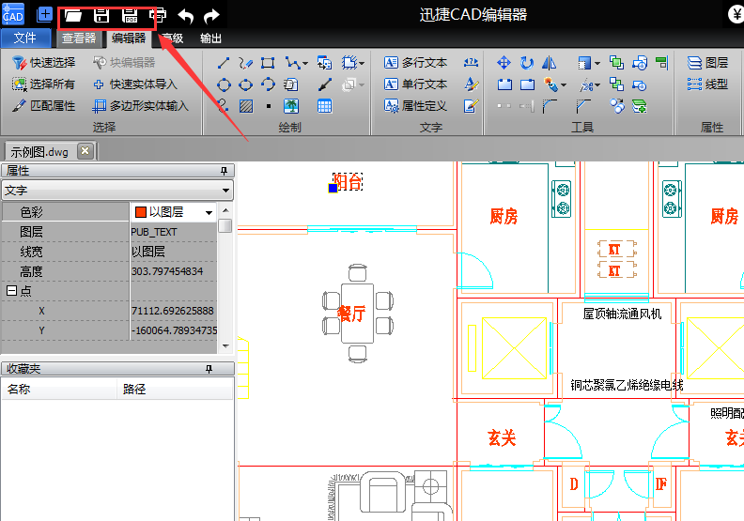Click the 路径 column header in favorites
744x521 pixels.
pos(175,390)
